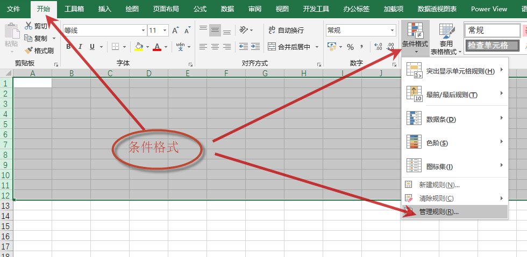
Task: Apply the cell borders icon
Action: [115, 47]
